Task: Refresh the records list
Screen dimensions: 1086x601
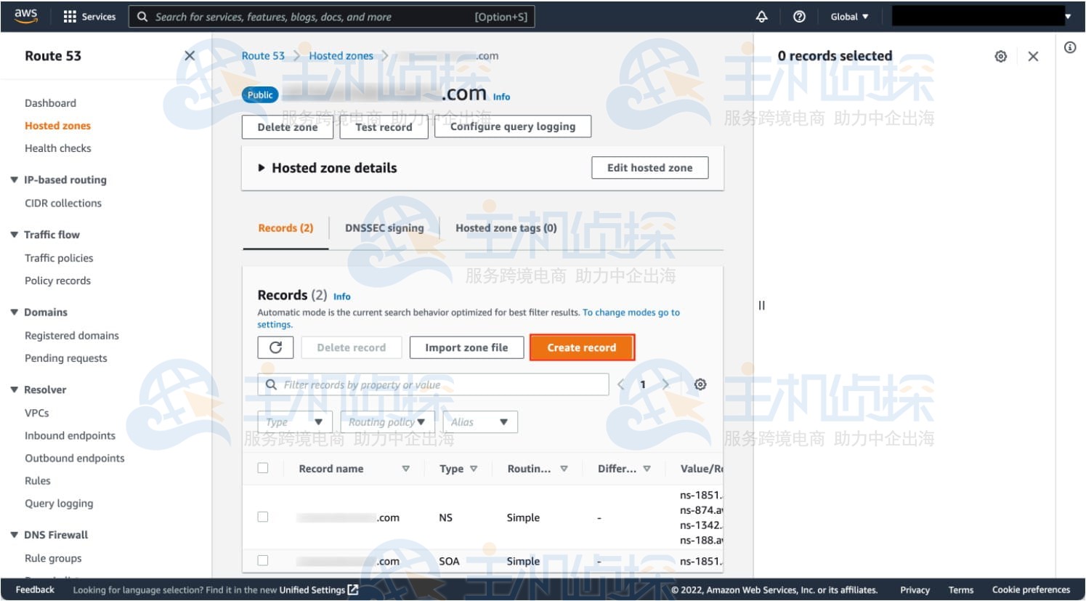Action: 275,347
